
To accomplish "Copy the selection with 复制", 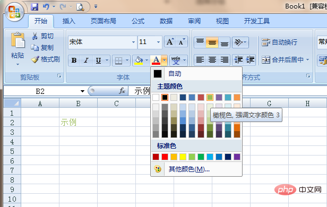I will [x=42, y=48].
